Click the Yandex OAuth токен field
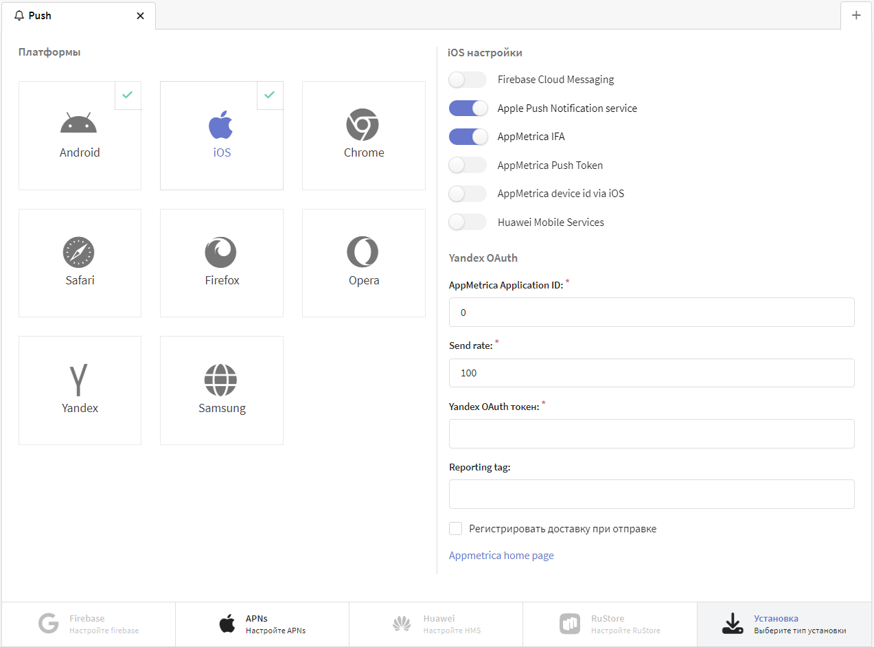874x647 pixels. [652, 434]
